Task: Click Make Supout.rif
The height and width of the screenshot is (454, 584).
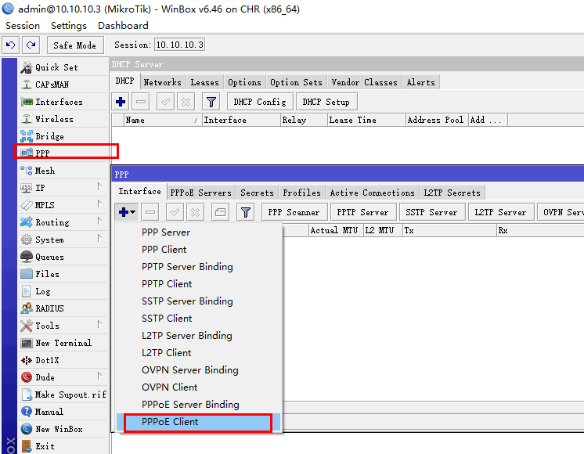Action: pos(63,395)
